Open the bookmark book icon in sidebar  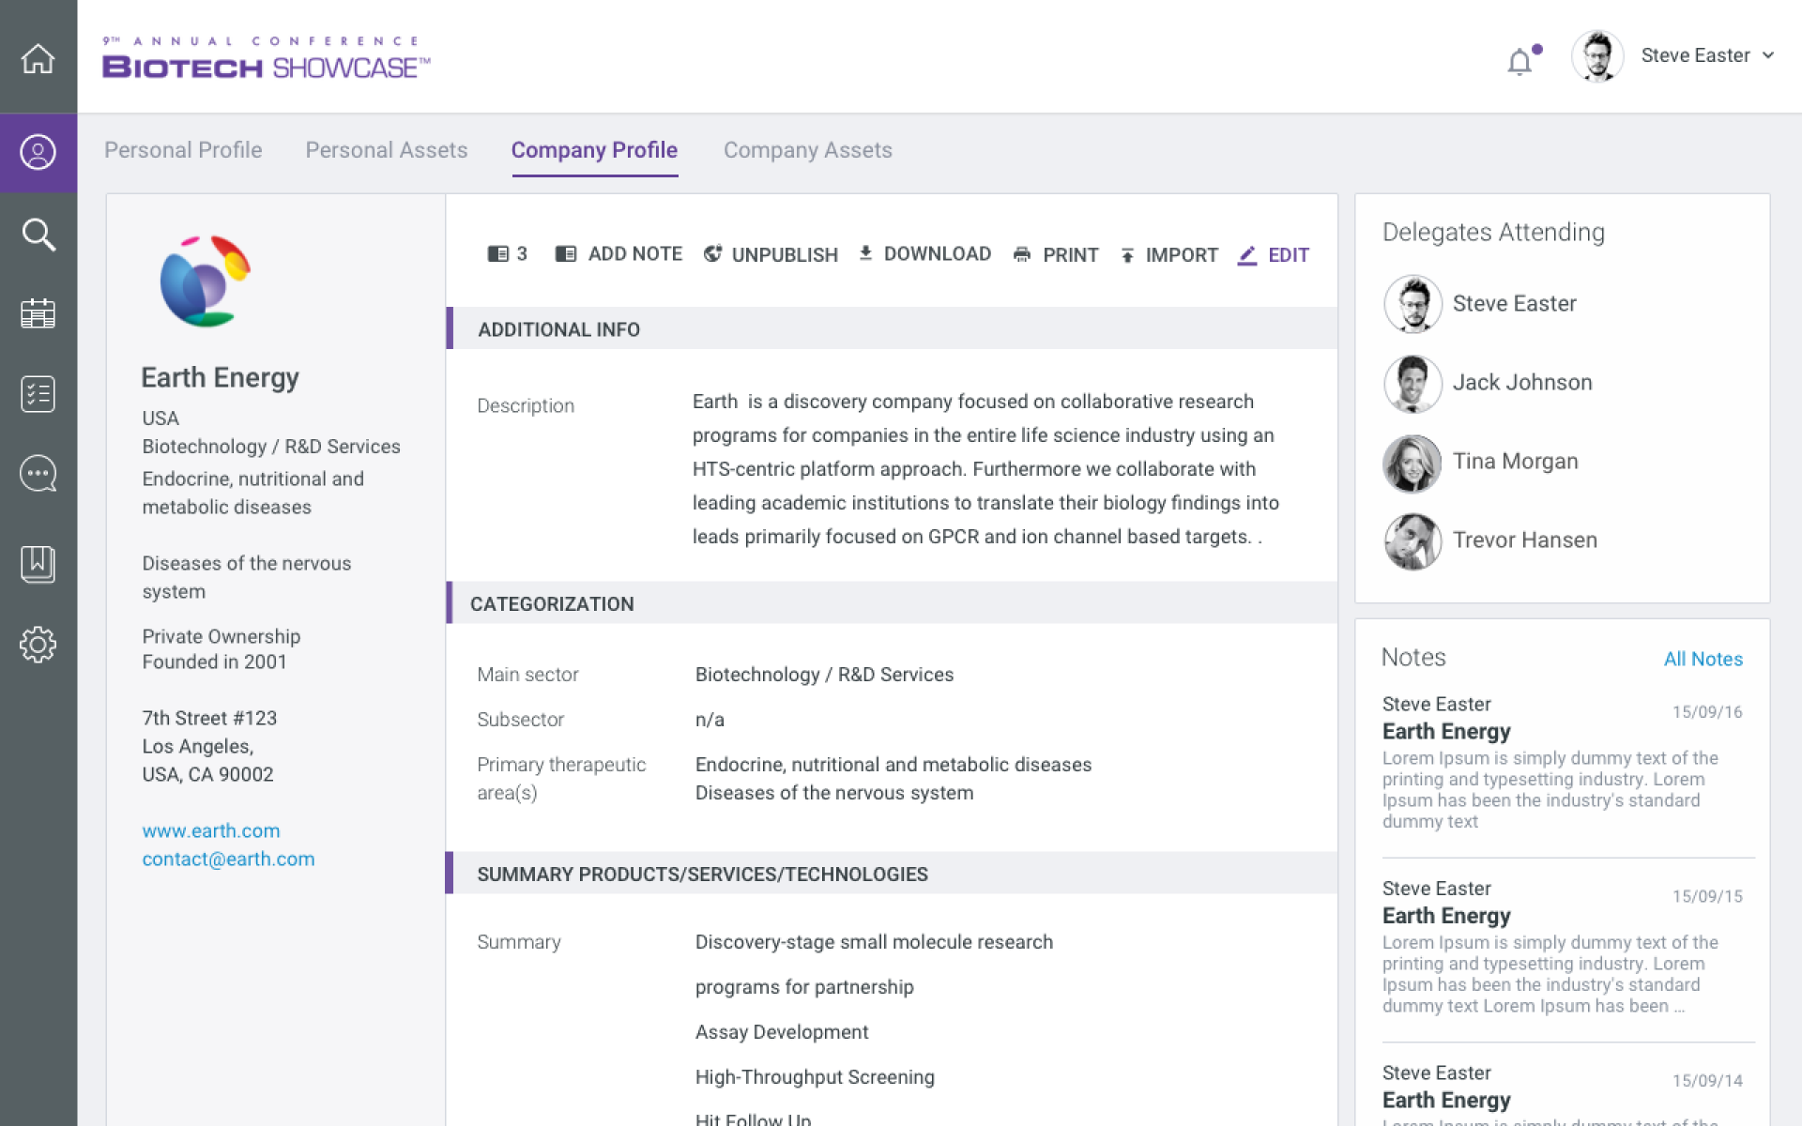pyautogui.click(x=38, y=564)
